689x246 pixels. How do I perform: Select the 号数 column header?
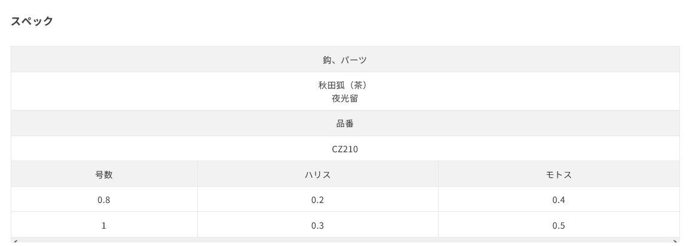tap(104, 174)
